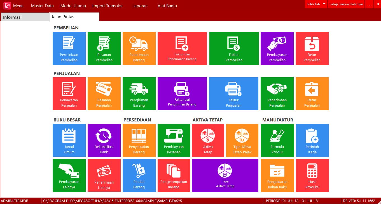
Task: Launch Hasil Produksi calculator tile
Action: [312, 175]
